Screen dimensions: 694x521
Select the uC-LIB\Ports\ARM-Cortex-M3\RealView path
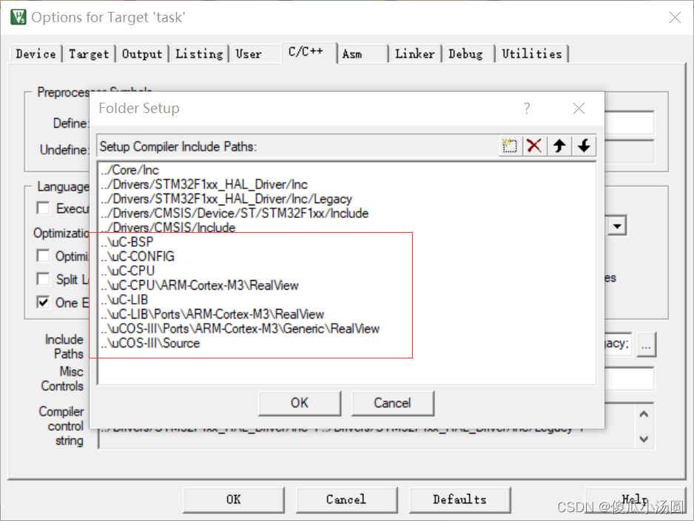pos(212,314)
